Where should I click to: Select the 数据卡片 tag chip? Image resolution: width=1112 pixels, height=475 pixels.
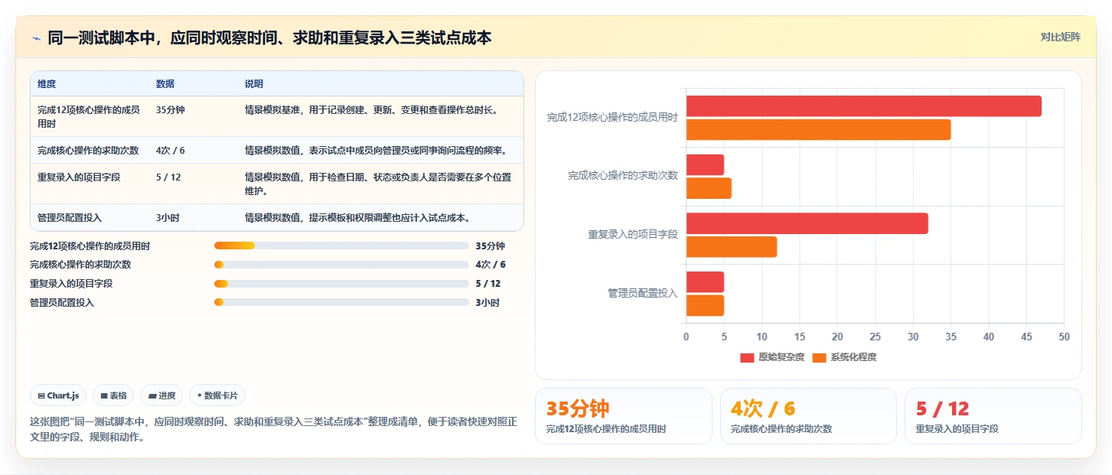click(x=217, y=395)
